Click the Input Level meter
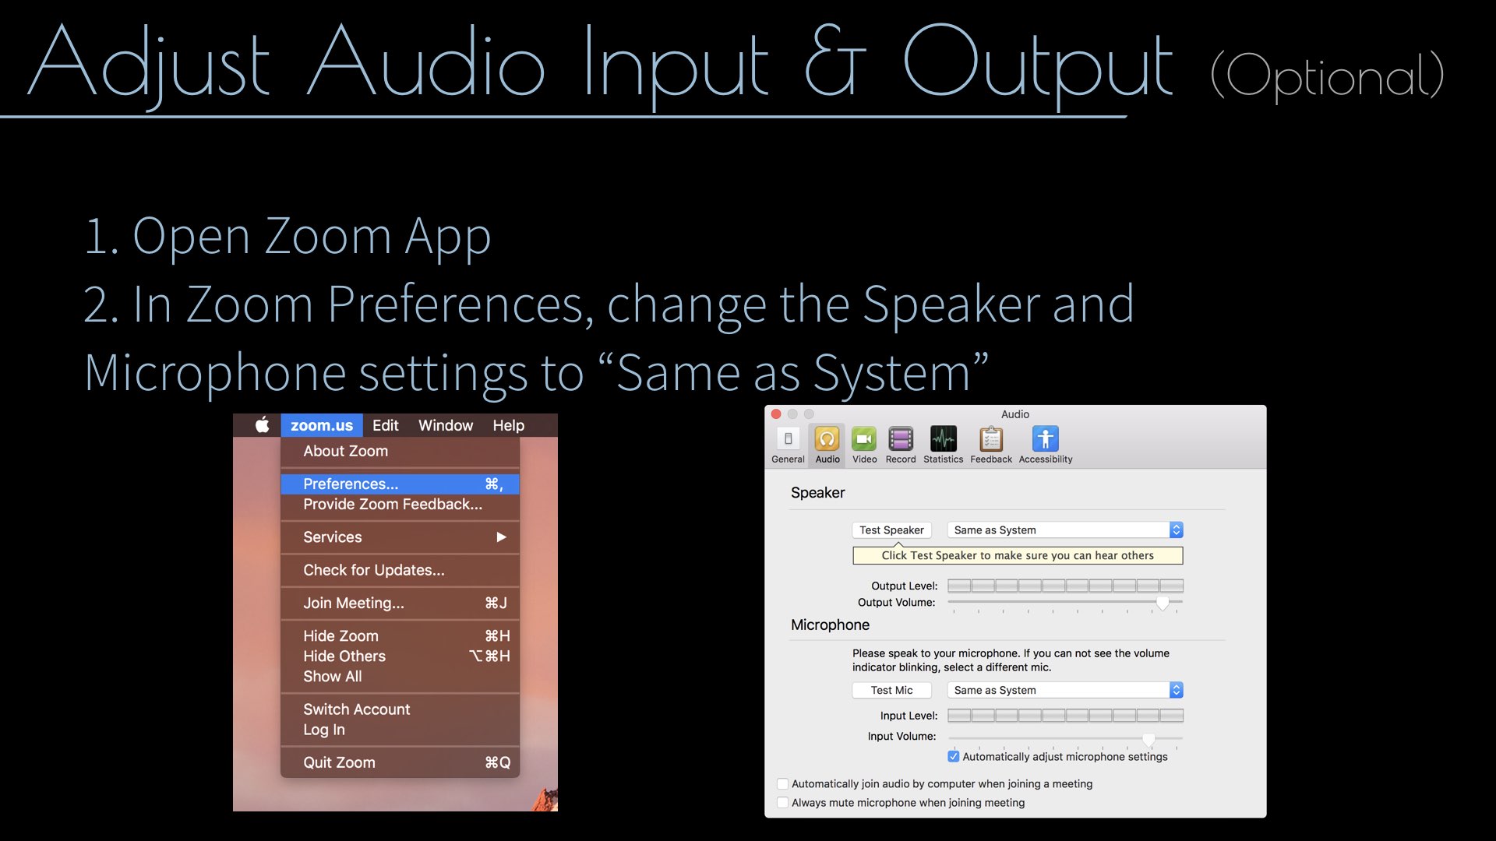 tap(1065, 716)
